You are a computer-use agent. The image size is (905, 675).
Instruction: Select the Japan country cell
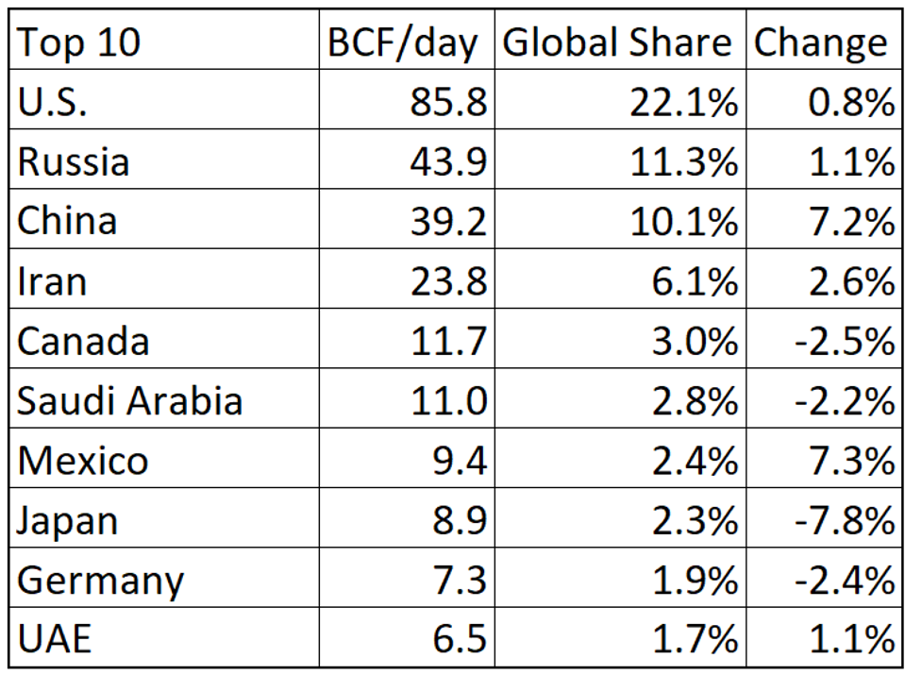pyautogui.click(x=67, y=519)
